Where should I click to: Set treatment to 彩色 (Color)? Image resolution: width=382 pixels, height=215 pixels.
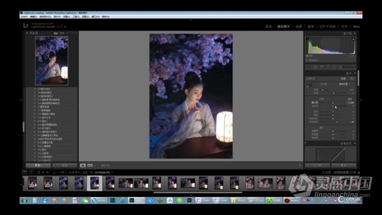point(343,79)
